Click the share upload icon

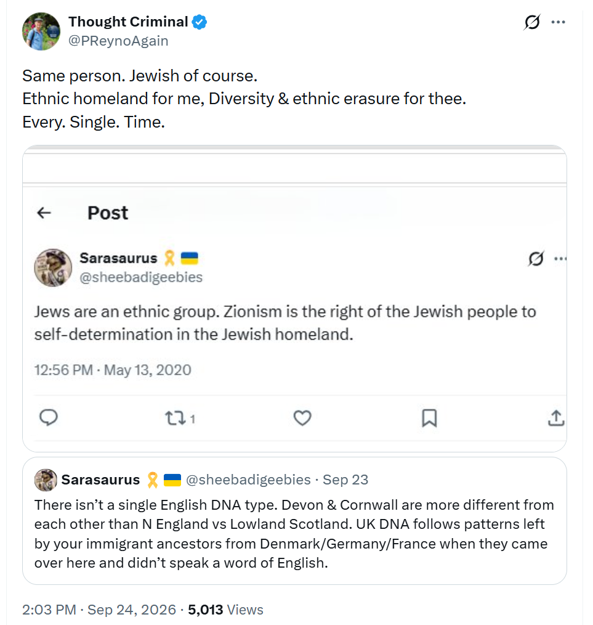556,418
